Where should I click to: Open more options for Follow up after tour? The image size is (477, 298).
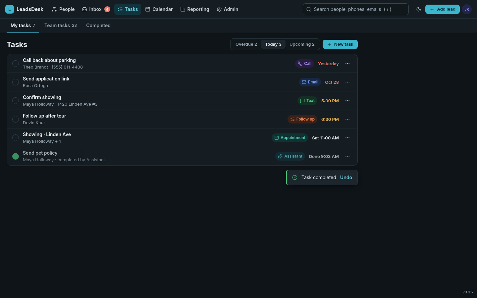coord(347,119)
